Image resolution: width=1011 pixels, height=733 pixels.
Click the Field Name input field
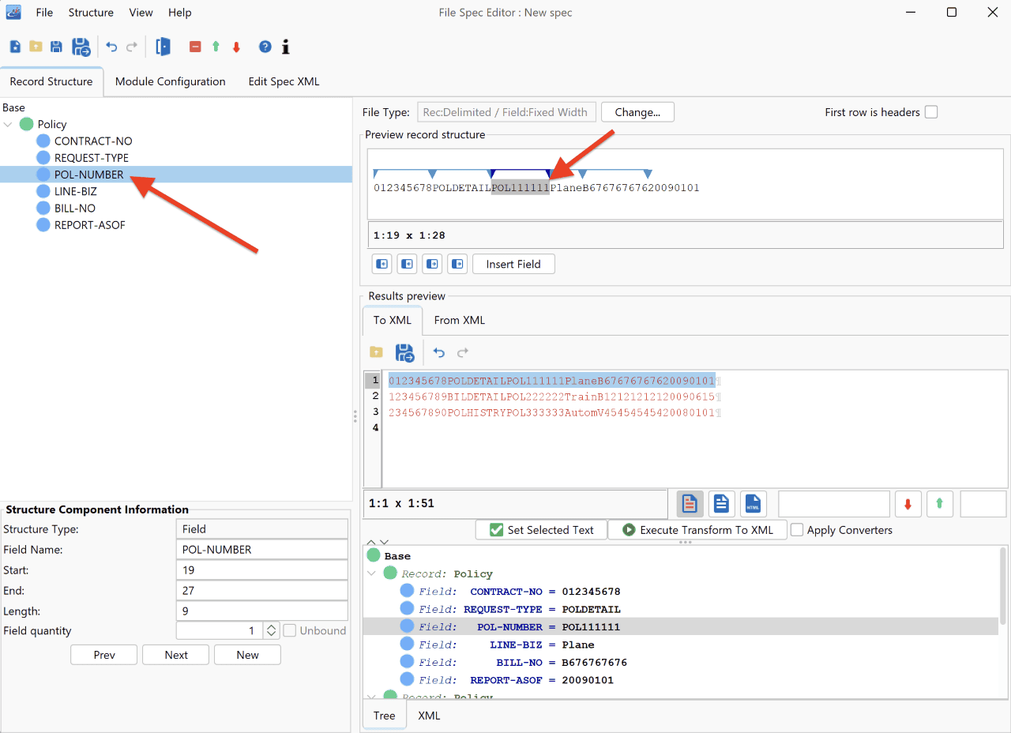pos(262,550)
